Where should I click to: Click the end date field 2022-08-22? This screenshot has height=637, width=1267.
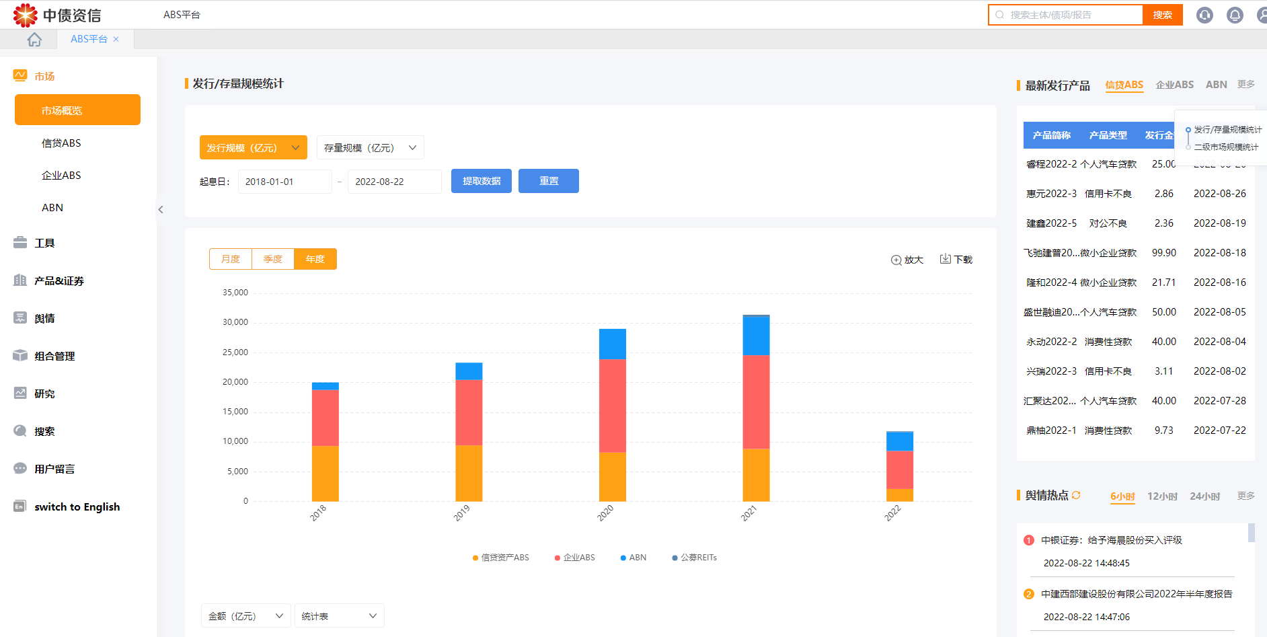click(394, 182)
